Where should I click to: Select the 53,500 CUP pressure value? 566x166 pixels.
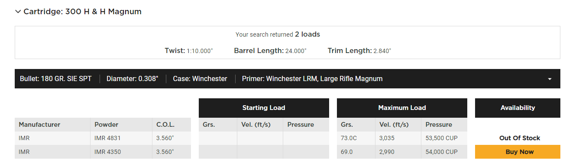point(441,138)
